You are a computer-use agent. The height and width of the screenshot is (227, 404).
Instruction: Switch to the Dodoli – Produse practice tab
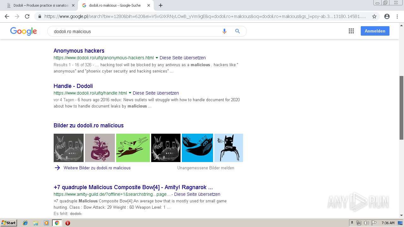point(41,5)
